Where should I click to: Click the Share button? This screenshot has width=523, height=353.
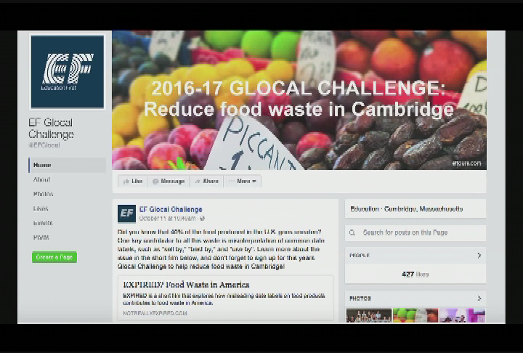pos(206,181)
